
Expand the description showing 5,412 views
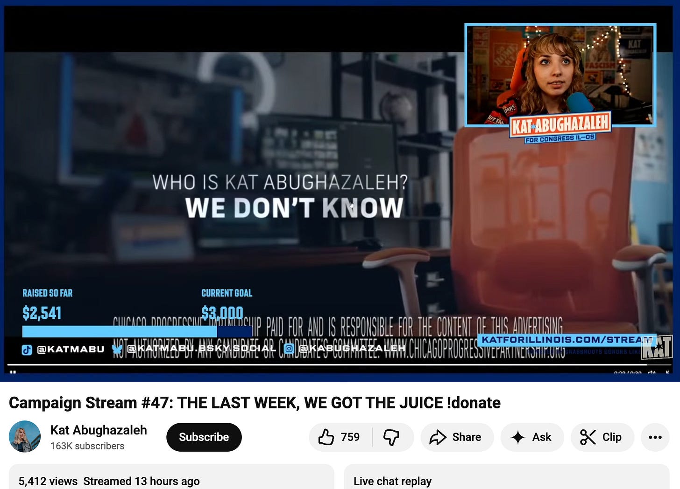click(171, 477)
